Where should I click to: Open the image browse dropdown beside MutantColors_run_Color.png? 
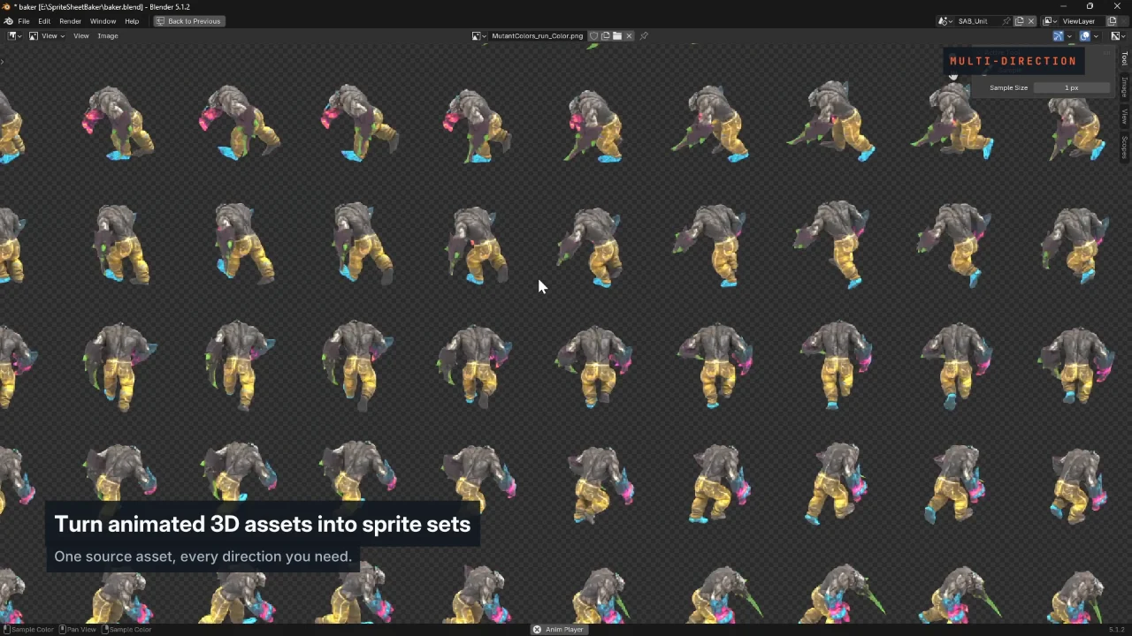click(x=478, y=36)
